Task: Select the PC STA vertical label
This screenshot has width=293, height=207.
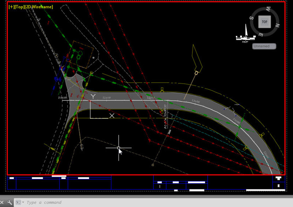Action: tap(166, 116)
